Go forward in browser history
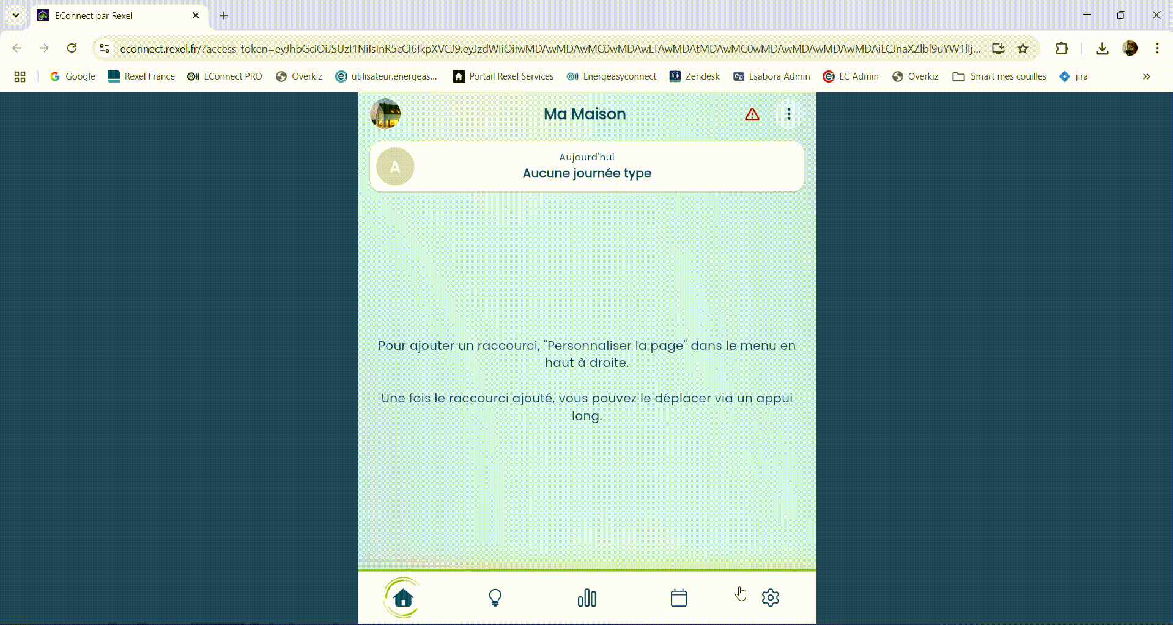Viewport: 1173px width, 625px height. [x=44, y=48]
